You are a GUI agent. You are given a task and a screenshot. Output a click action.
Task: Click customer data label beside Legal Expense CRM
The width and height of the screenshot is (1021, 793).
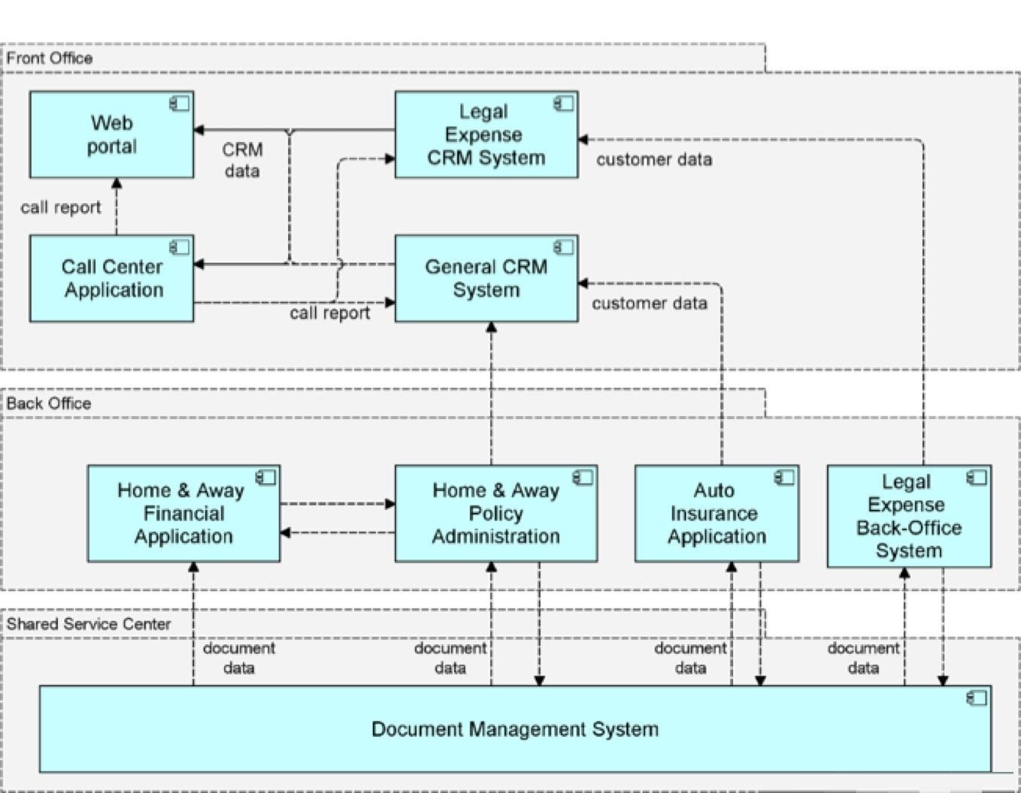(654, 160)
